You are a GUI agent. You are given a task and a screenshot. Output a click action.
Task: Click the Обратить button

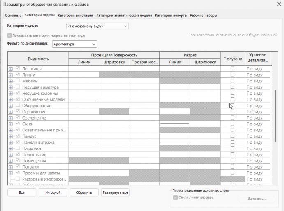[x=84, y=192]
